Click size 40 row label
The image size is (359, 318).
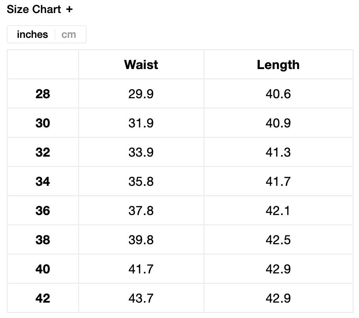[x=43, y=269]
